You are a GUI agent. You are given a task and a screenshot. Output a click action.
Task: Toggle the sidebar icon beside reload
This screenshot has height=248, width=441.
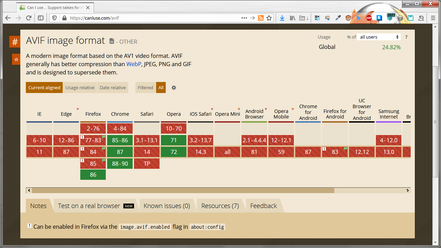tap(41, 18)
